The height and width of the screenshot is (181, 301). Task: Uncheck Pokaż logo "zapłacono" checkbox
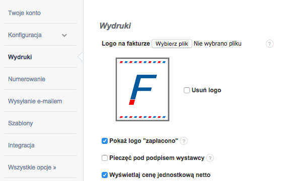pos(105,141)
